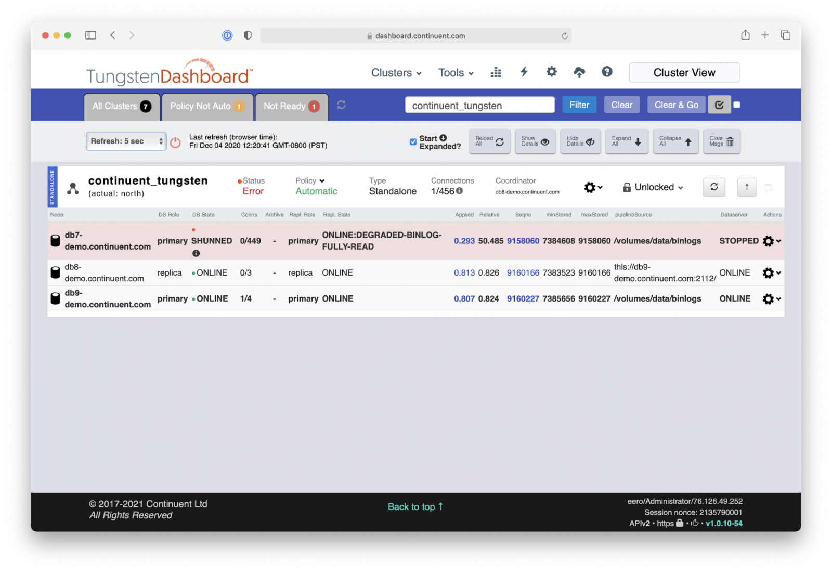
Task: Click the Safari show tabs overview icon
Action: (x=785, y=35)
